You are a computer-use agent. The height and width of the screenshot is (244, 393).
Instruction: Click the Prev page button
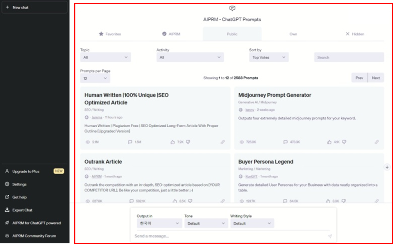tap(359, 78)
